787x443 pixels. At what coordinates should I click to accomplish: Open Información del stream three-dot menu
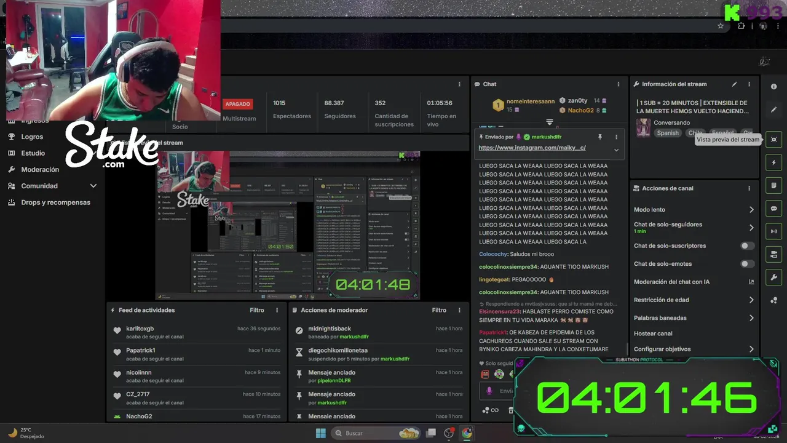coord(749,84)
